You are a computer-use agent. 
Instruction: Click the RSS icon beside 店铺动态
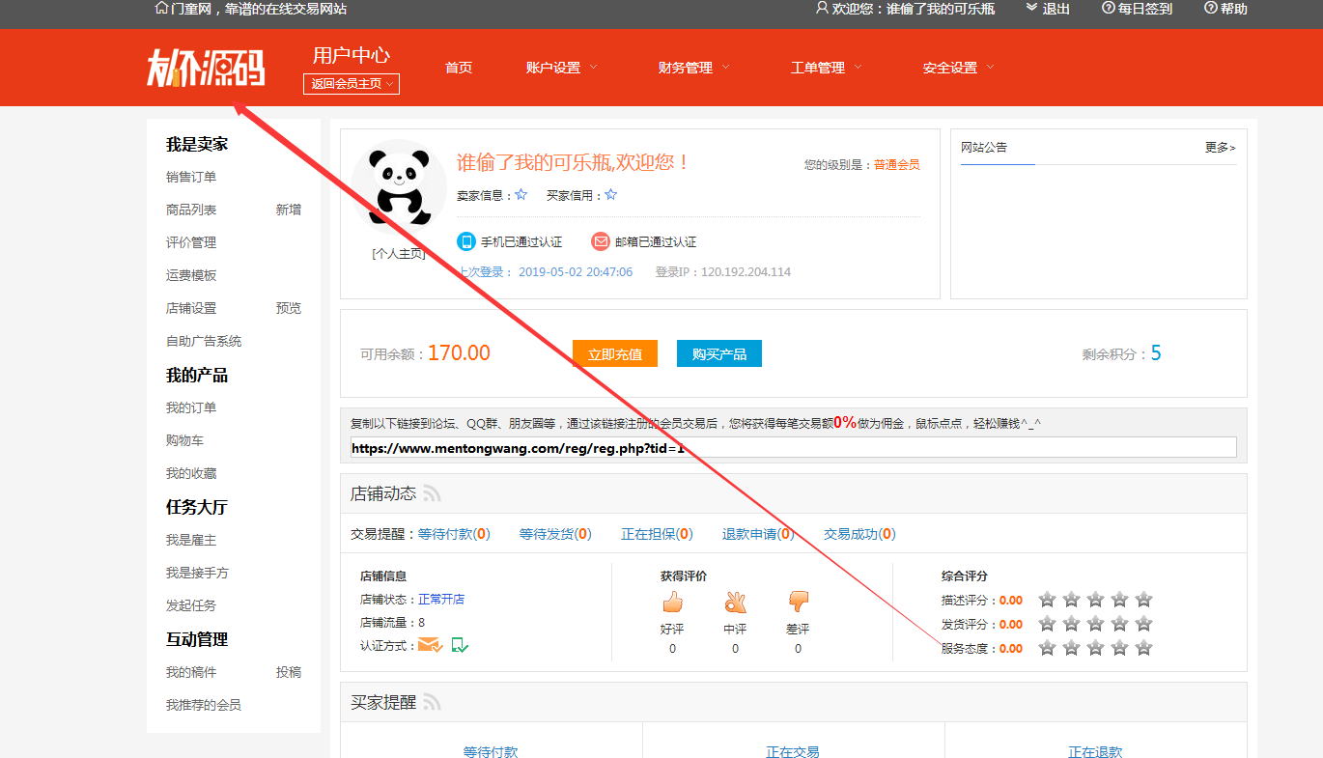(x=432, y=493)
